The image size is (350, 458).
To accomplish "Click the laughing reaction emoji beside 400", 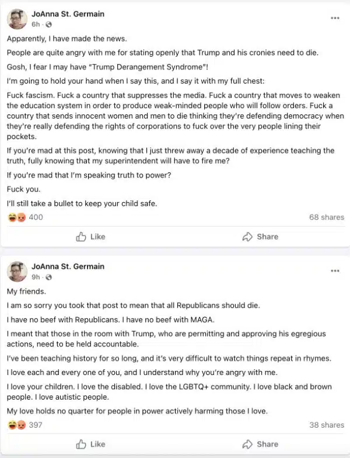I will tap(12, 217).
